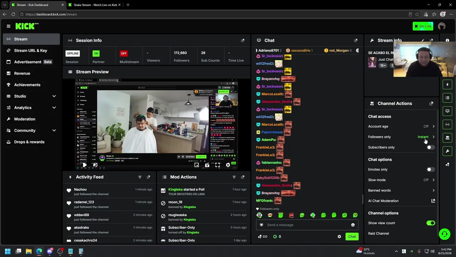Click the green Go Live button

click(x=423, y=26)
